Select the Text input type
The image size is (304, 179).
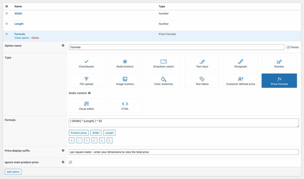click(x=202, y=63)
